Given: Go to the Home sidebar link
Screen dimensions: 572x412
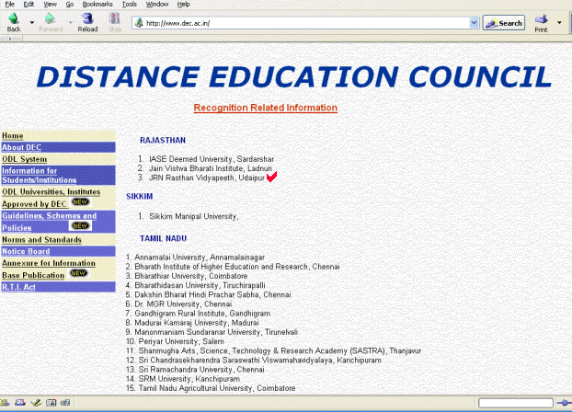Looking at the screenshot, I should [13, 136].
